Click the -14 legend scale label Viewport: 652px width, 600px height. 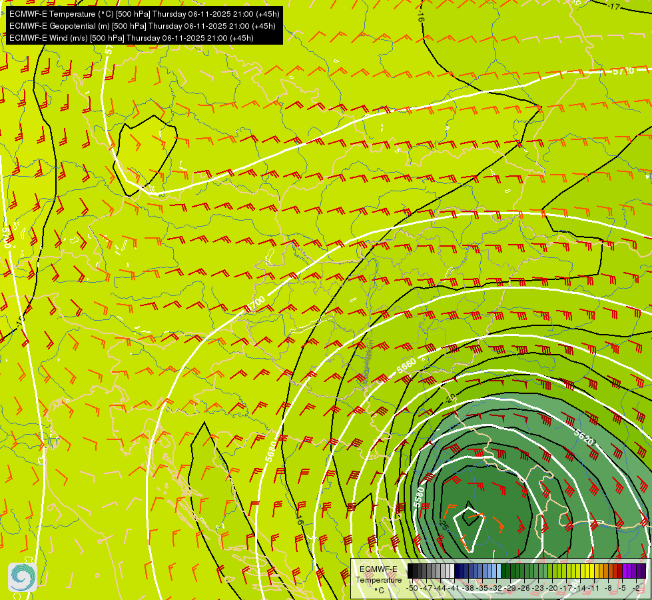(x=581, y=588)
